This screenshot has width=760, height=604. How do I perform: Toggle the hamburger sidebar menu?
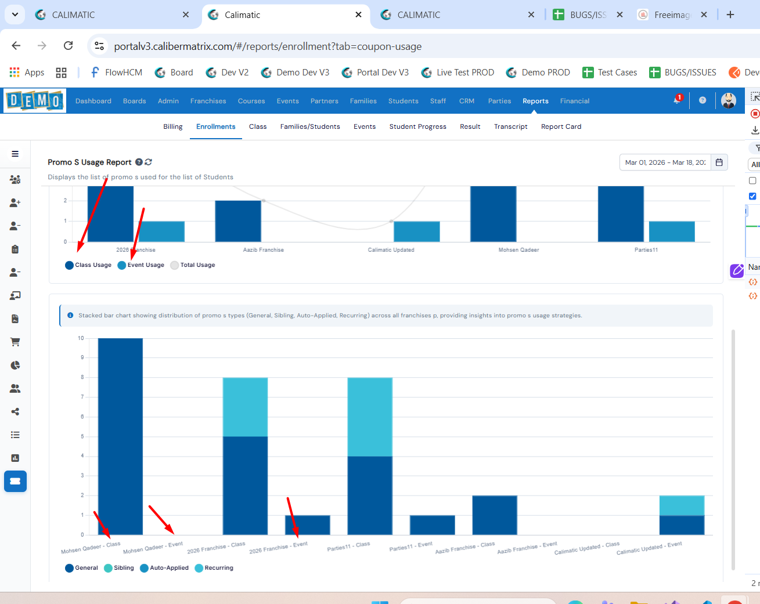click(15, 154)
